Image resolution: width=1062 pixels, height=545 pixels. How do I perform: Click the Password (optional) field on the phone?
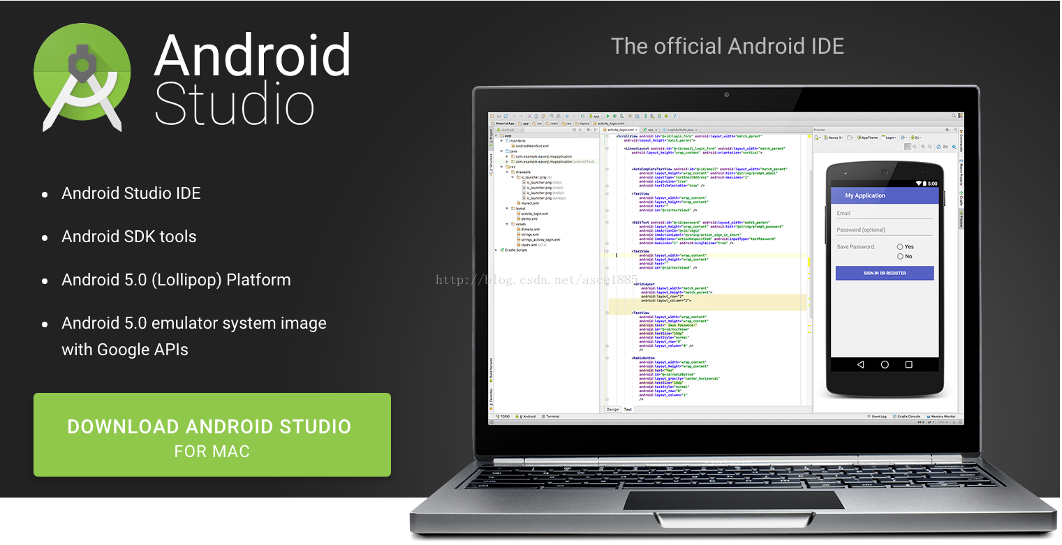885,230
